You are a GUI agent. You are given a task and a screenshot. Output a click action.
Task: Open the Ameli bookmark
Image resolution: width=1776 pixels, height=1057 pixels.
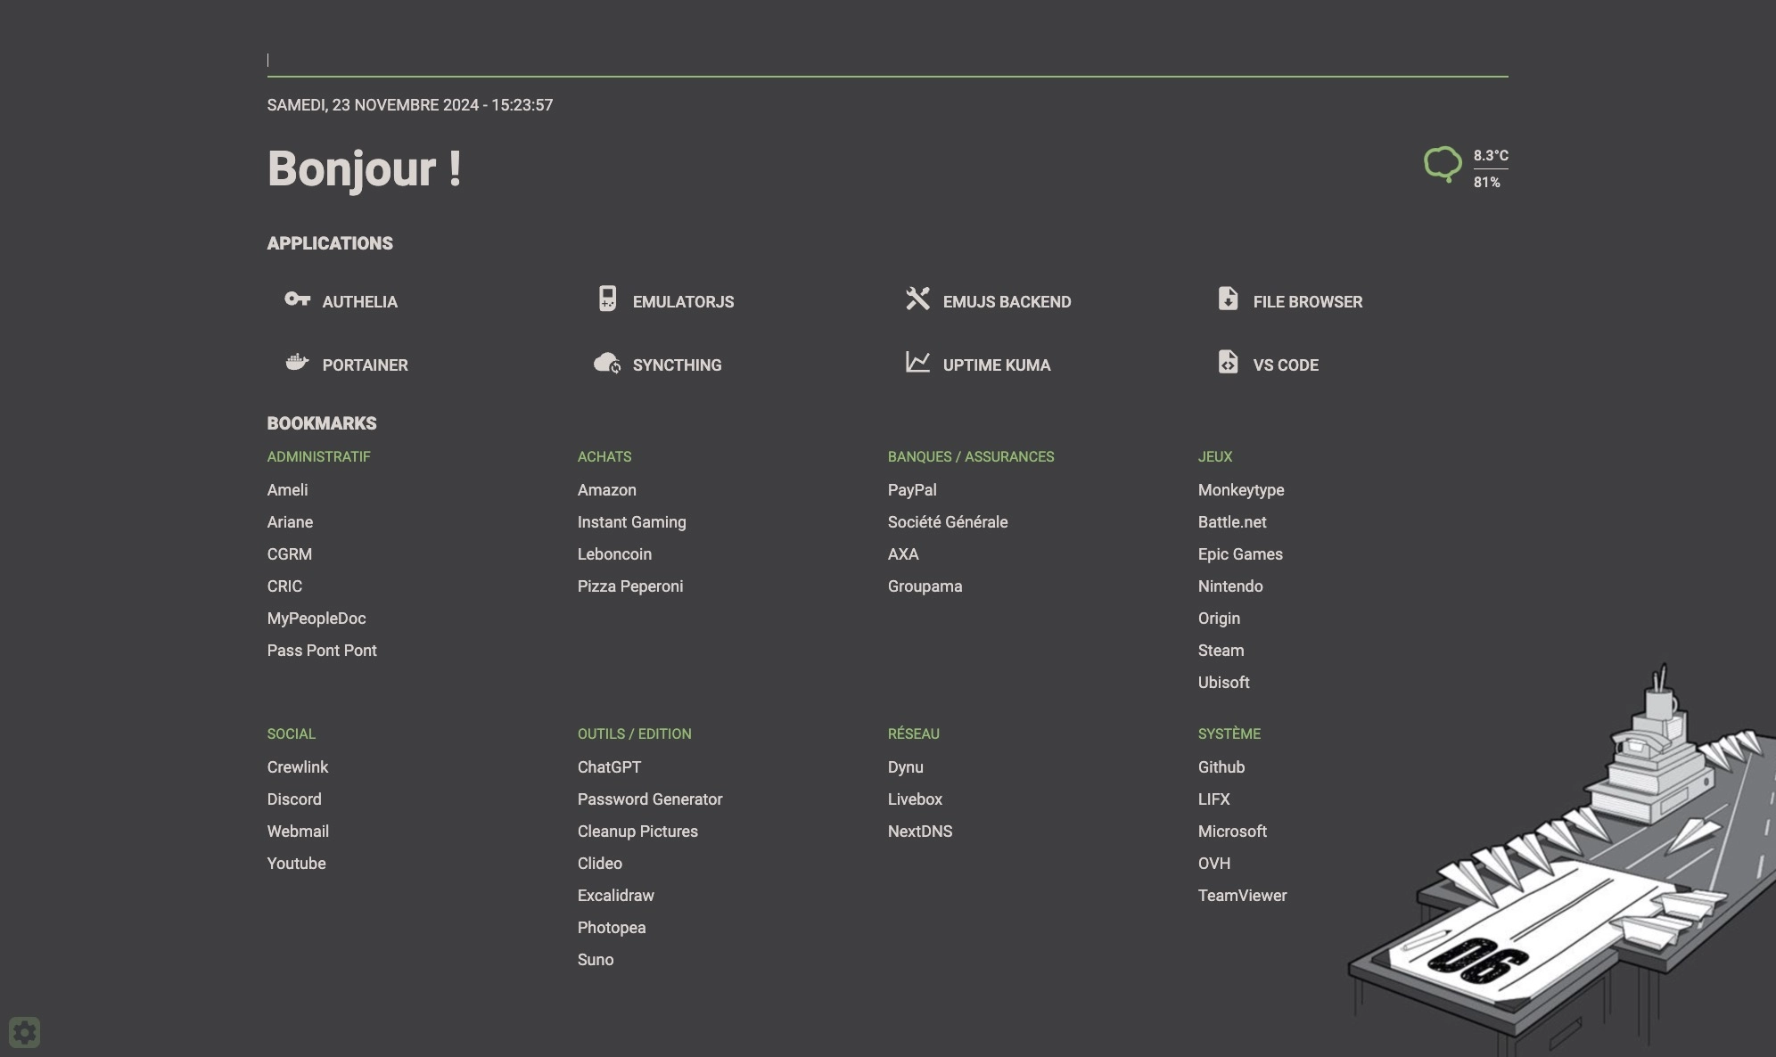click(287, 490)
